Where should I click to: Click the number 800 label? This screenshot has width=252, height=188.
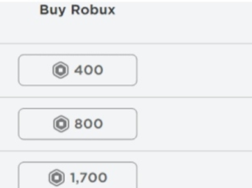[89, 124]
